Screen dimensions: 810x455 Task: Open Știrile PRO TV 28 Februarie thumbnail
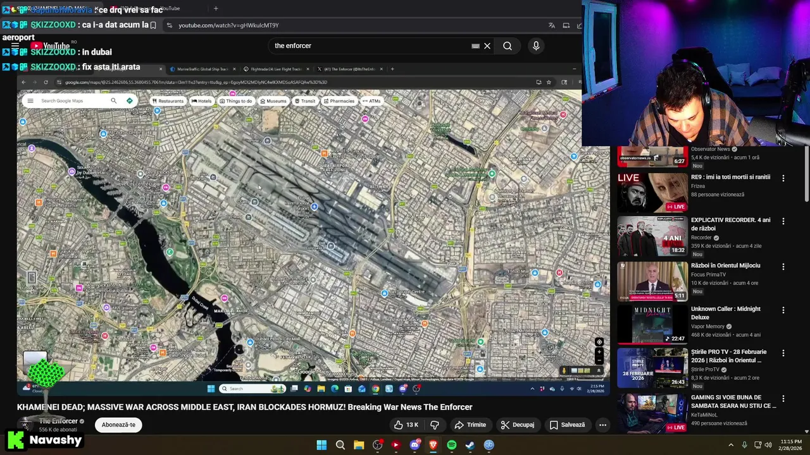(x=652, y=367)
